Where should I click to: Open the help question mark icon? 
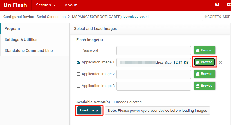(217, 5)
